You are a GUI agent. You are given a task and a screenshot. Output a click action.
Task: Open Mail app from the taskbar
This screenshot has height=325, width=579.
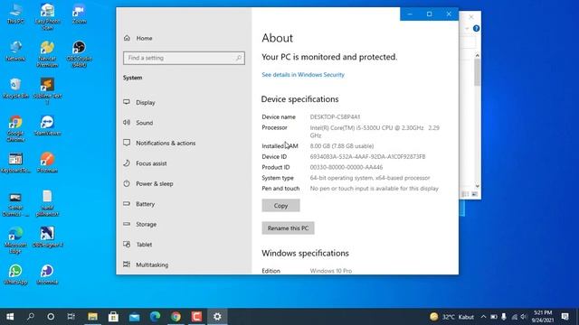click(134, 317)
